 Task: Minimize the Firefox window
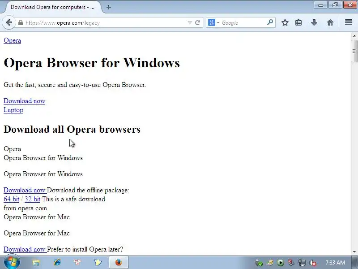pyautogui.click(x=320, y=5)
